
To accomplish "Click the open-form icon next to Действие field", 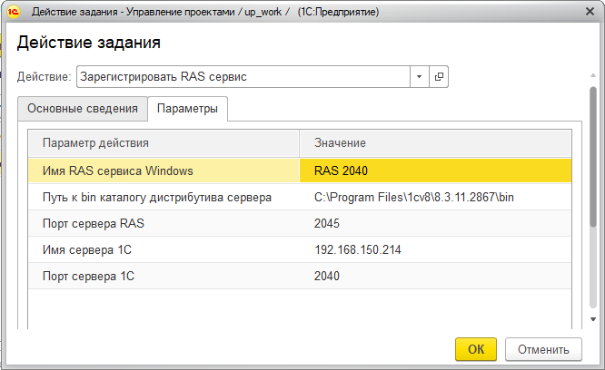I will [439, 76].
